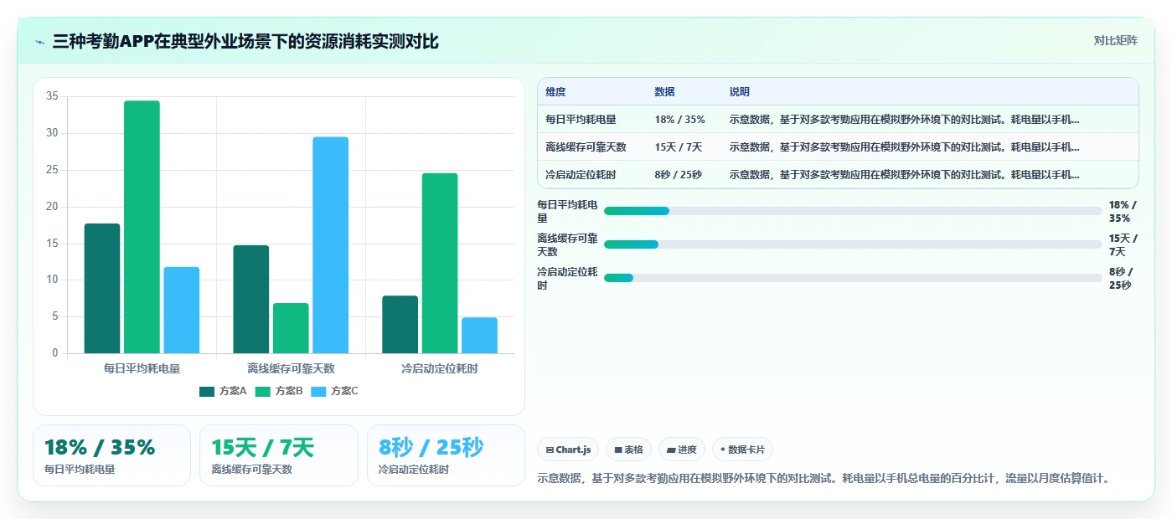Toggle 方案B series in the chart legend
Viewport: 1172px width, 519px height.
coord(279,391)
